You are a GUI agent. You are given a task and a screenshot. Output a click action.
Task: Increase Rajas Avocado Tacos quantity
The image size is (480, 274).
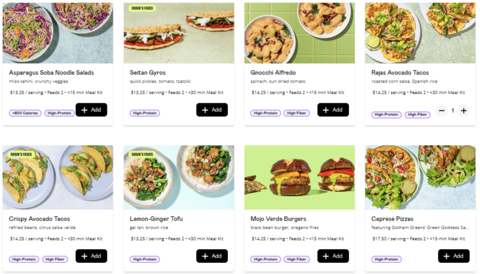(464, 111)
